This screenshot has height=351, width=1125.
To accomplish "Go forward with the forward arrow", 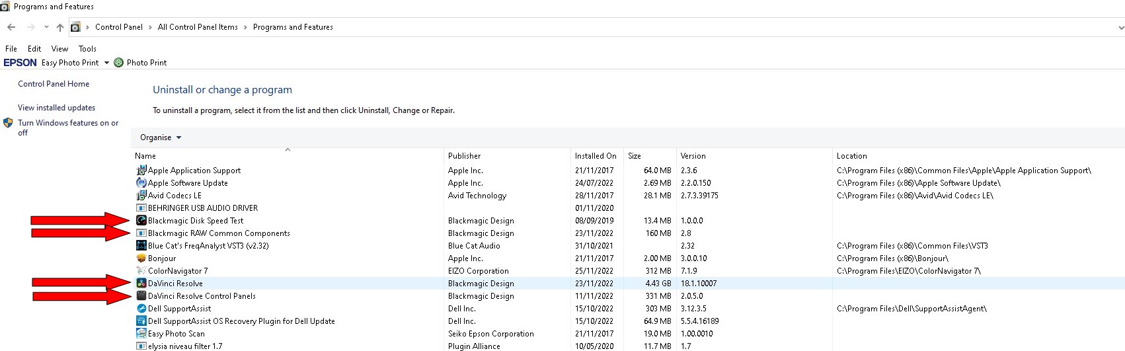I will coord(30,27).
